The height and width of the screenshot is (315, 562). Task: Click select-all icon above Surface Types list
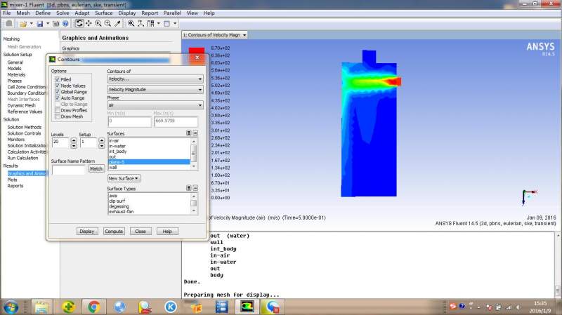[x=188, y=188]
